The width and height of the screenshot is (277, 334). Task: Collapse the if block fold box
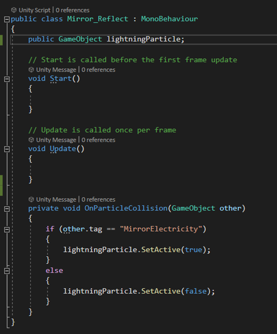pyautogui.click(x=7, y=229)
